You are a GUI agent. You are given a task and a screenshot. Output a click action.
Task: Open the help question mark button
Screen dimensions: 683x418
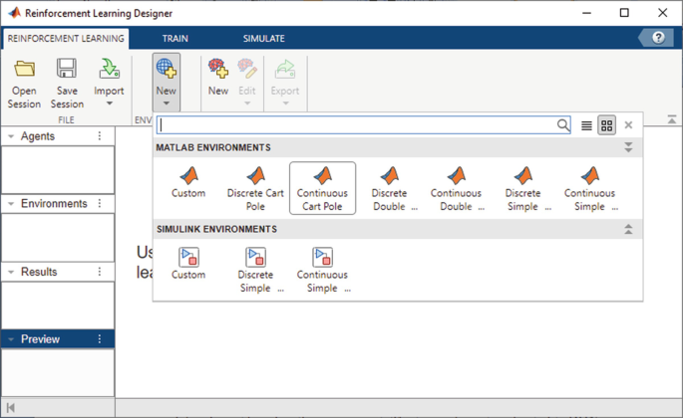(x=657, y=38)
